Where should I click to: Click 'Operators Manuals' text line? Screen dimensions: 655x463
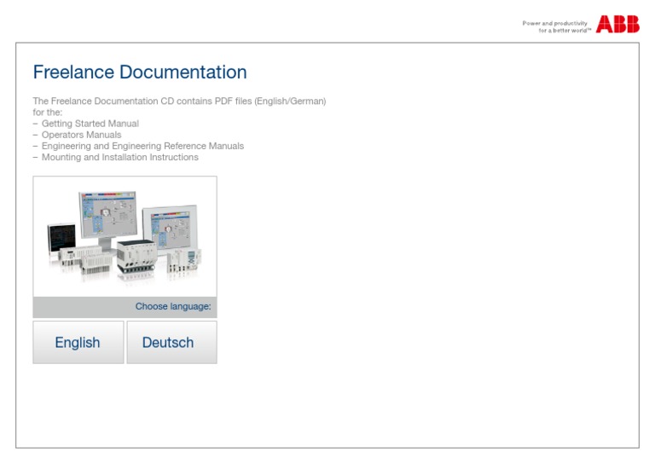(82, 135)
